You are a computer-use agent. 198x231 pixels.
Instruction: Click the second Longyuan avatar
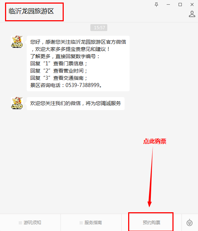tap(17, 103)
